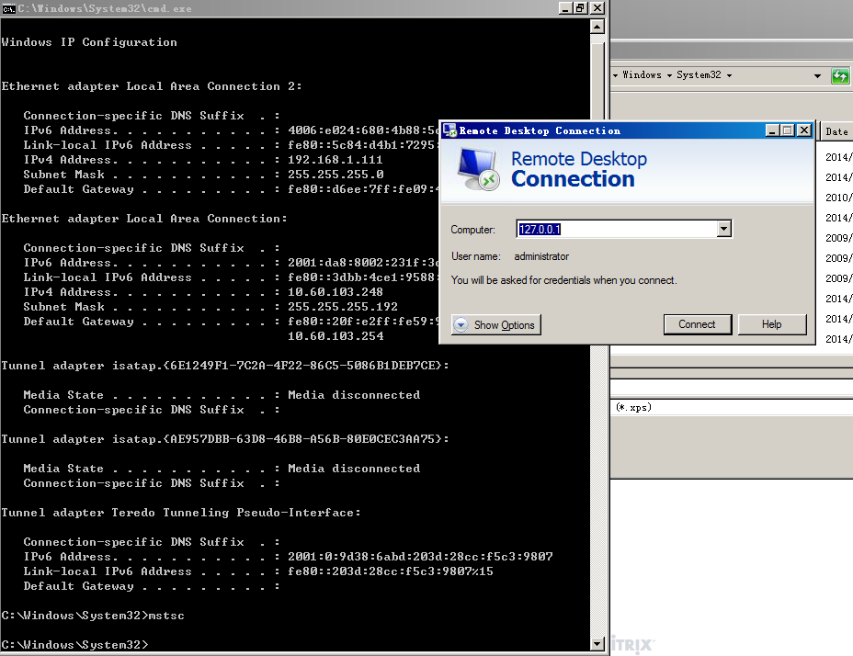Viewport: 853px width, 656px height.
Task: Click the Windows IP Configuration heading
Action: tap(89, 42)
